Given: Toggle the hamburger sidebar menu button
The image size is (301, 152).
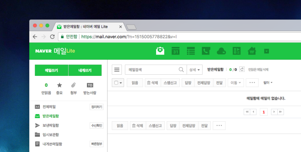Looking at the screenshot, I should tap(117, 69).
